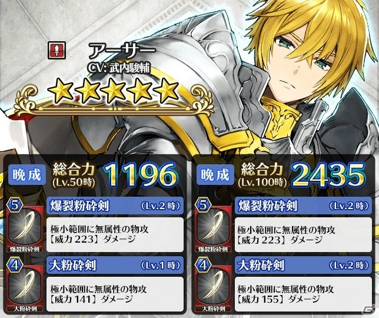
Task: Click the 威力 141 skill description box
Action: [115, 294]
